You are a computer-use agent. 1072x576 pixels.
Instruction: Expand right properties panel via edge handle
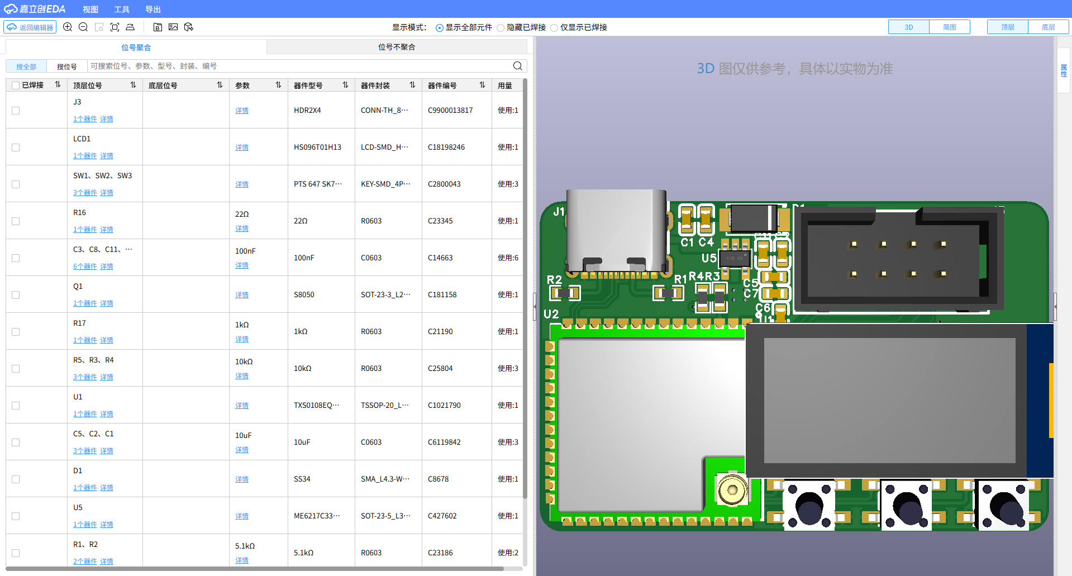pos(1055,306)
